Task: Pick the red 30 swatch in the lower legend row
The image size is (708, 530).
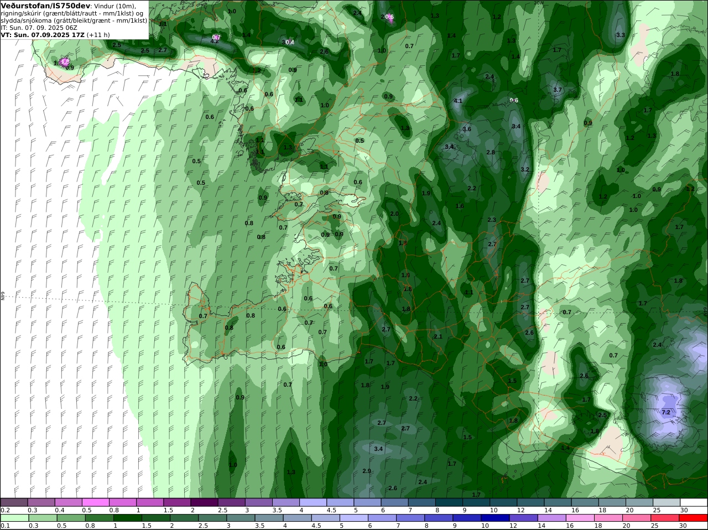Action: tap(694, 518)
